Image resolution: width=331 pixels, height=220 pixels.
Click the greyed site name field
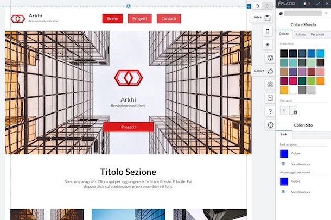(x=303, y=14)
